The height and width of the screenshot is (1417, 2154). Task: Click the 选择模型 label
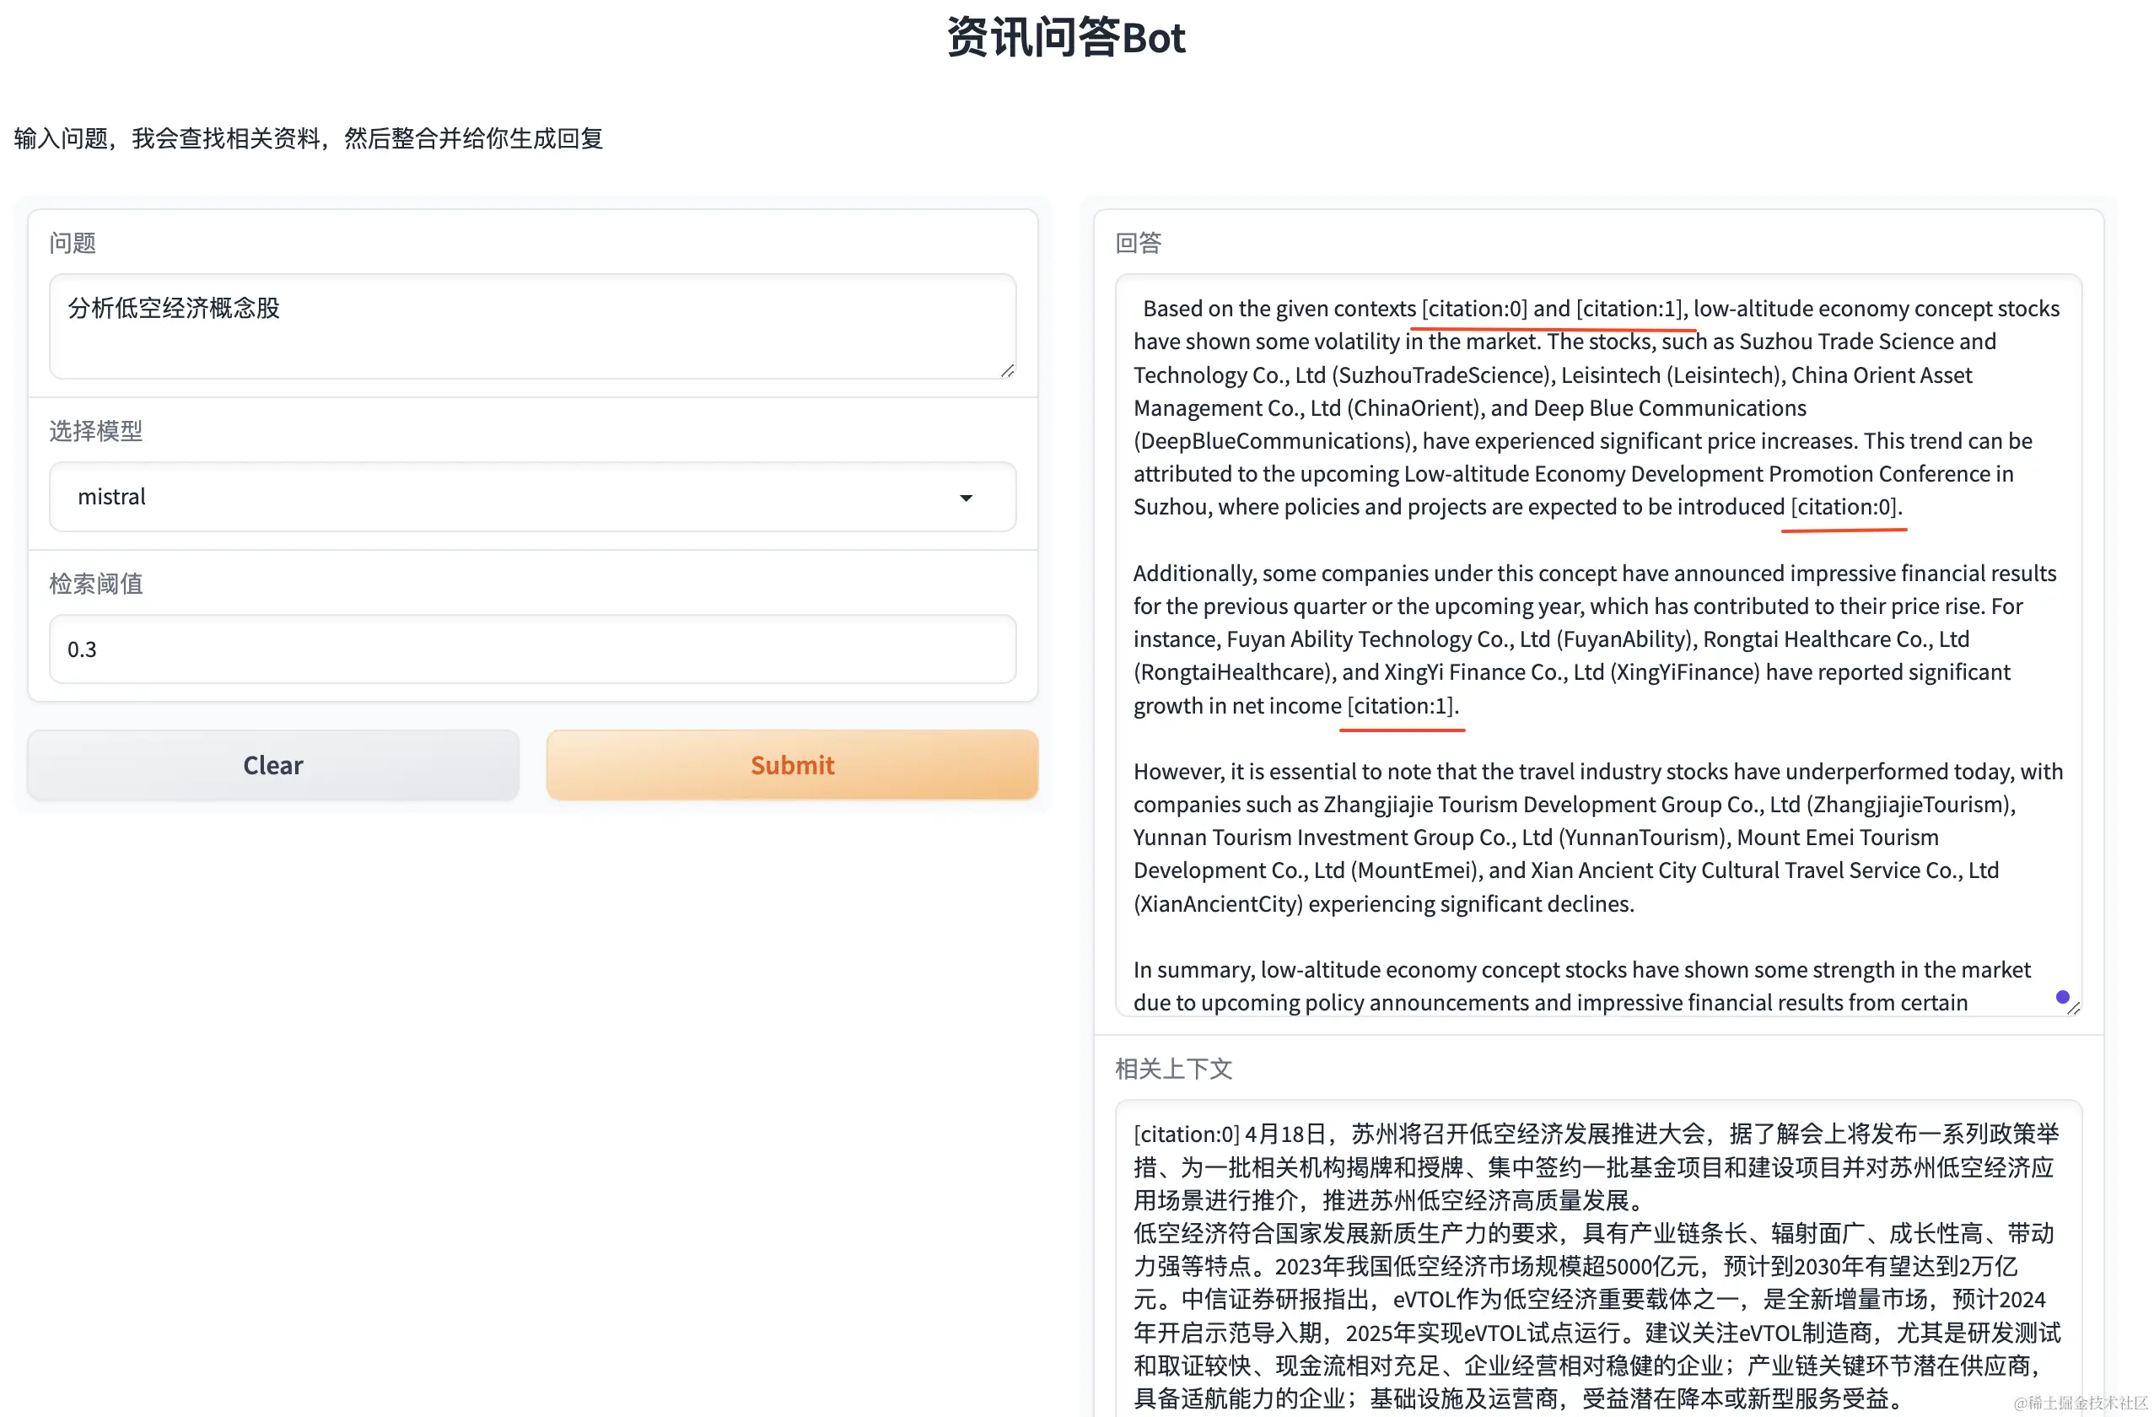(x=96, y=431)
